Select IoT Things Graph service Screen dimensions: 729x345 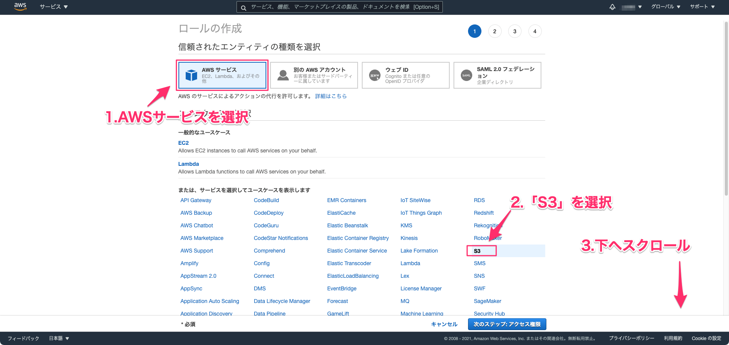(x=421, y=213)
